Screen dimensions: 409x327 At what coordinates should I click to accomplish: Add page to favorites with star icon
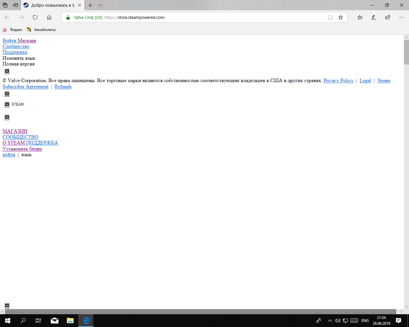(341, 17)
